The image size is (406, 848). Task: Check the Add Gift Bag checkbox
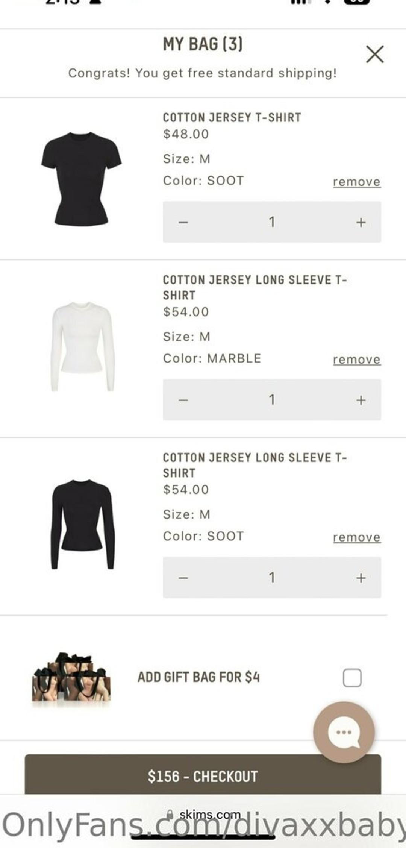coord(352,678)
